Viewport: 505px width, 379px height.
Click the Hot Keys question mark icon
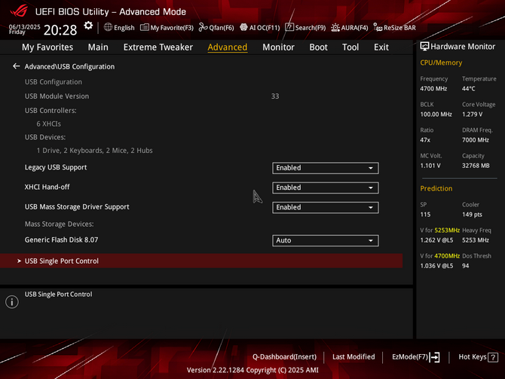pyautogui.click(x=493, y=357)
